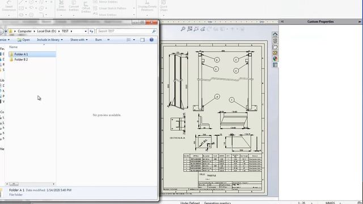363x204 pixels.
Task: Click the fourth heads-up view toolbar icon
Action: [203, 29]
